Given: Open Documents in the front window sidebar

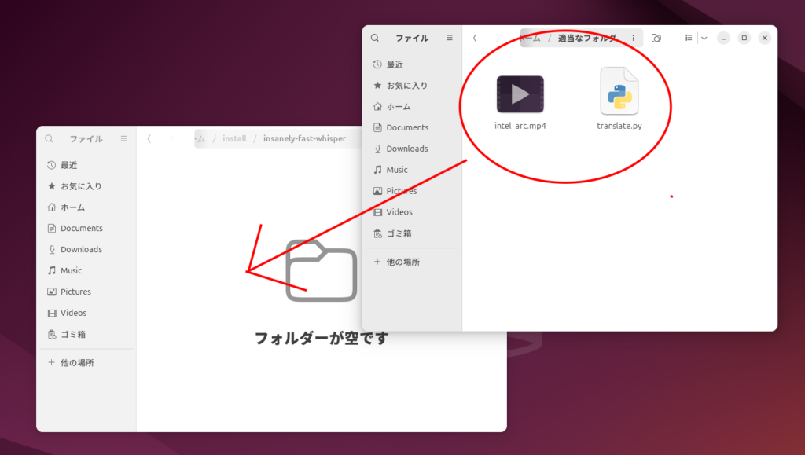Looking at the screenshot, I should (x=406, y=127).
